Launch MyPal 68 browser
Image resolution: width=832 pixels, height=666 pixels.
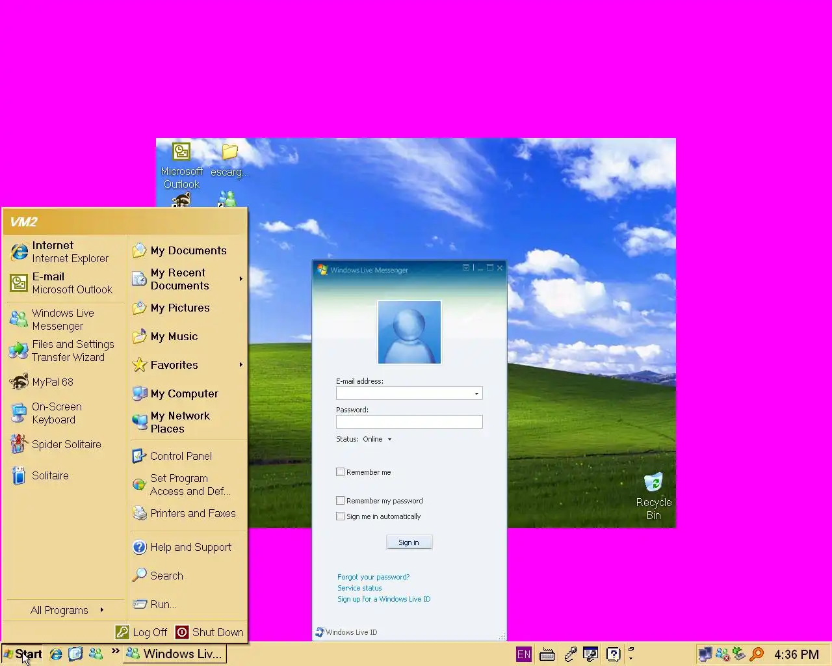(x=65, y=382)
